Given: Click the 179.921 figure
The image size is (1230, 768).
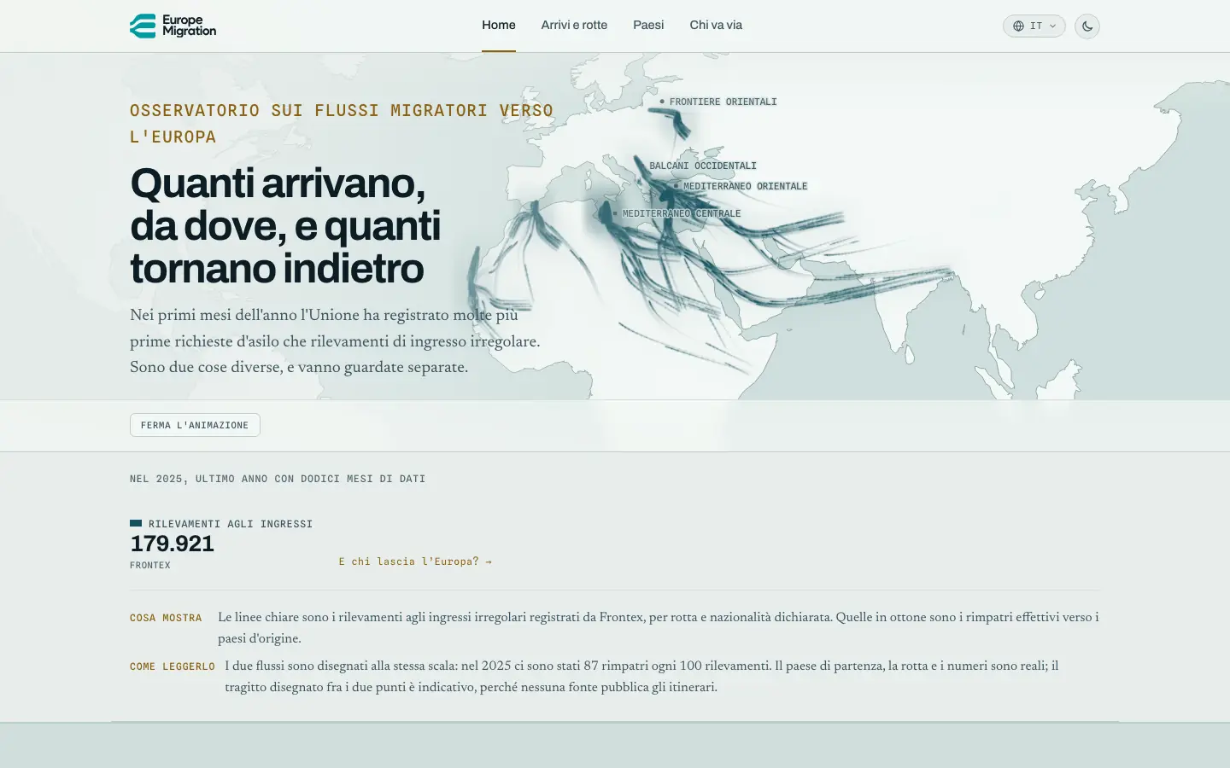Looking at the screenshot, I should coord(172,544).
